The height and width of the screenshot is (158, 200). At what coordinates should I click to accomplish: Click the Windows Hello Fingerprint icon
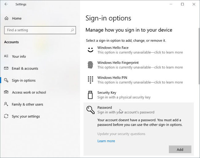90,65
